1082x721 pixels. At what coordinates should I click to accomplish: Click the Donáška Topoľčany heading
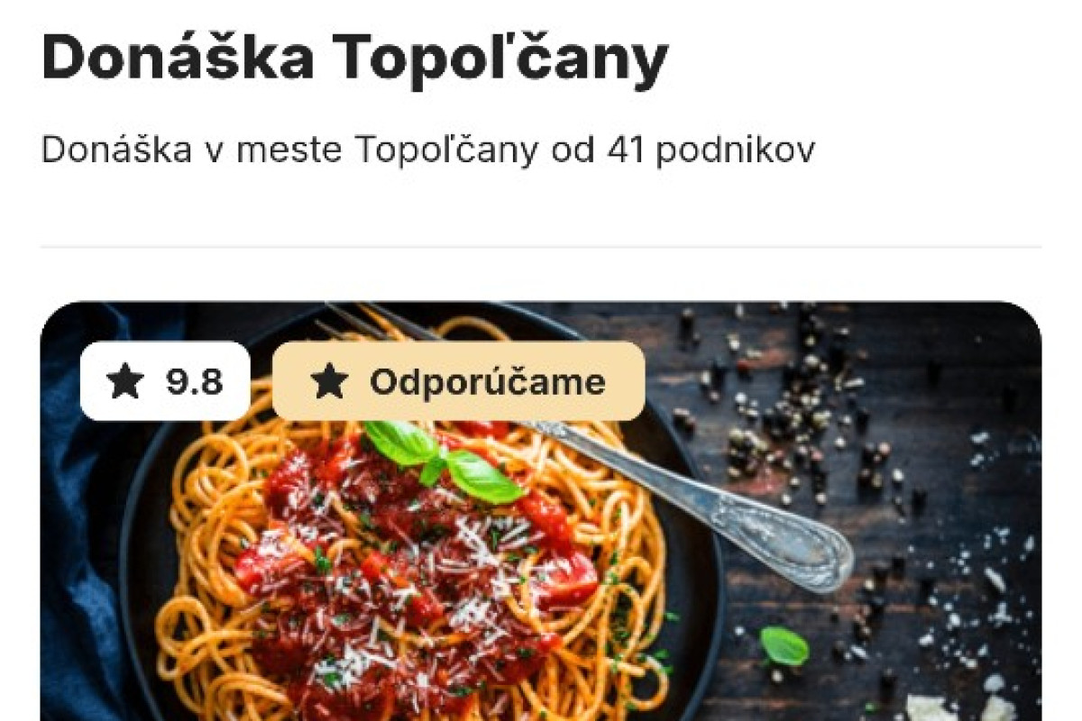pos(354,58)
